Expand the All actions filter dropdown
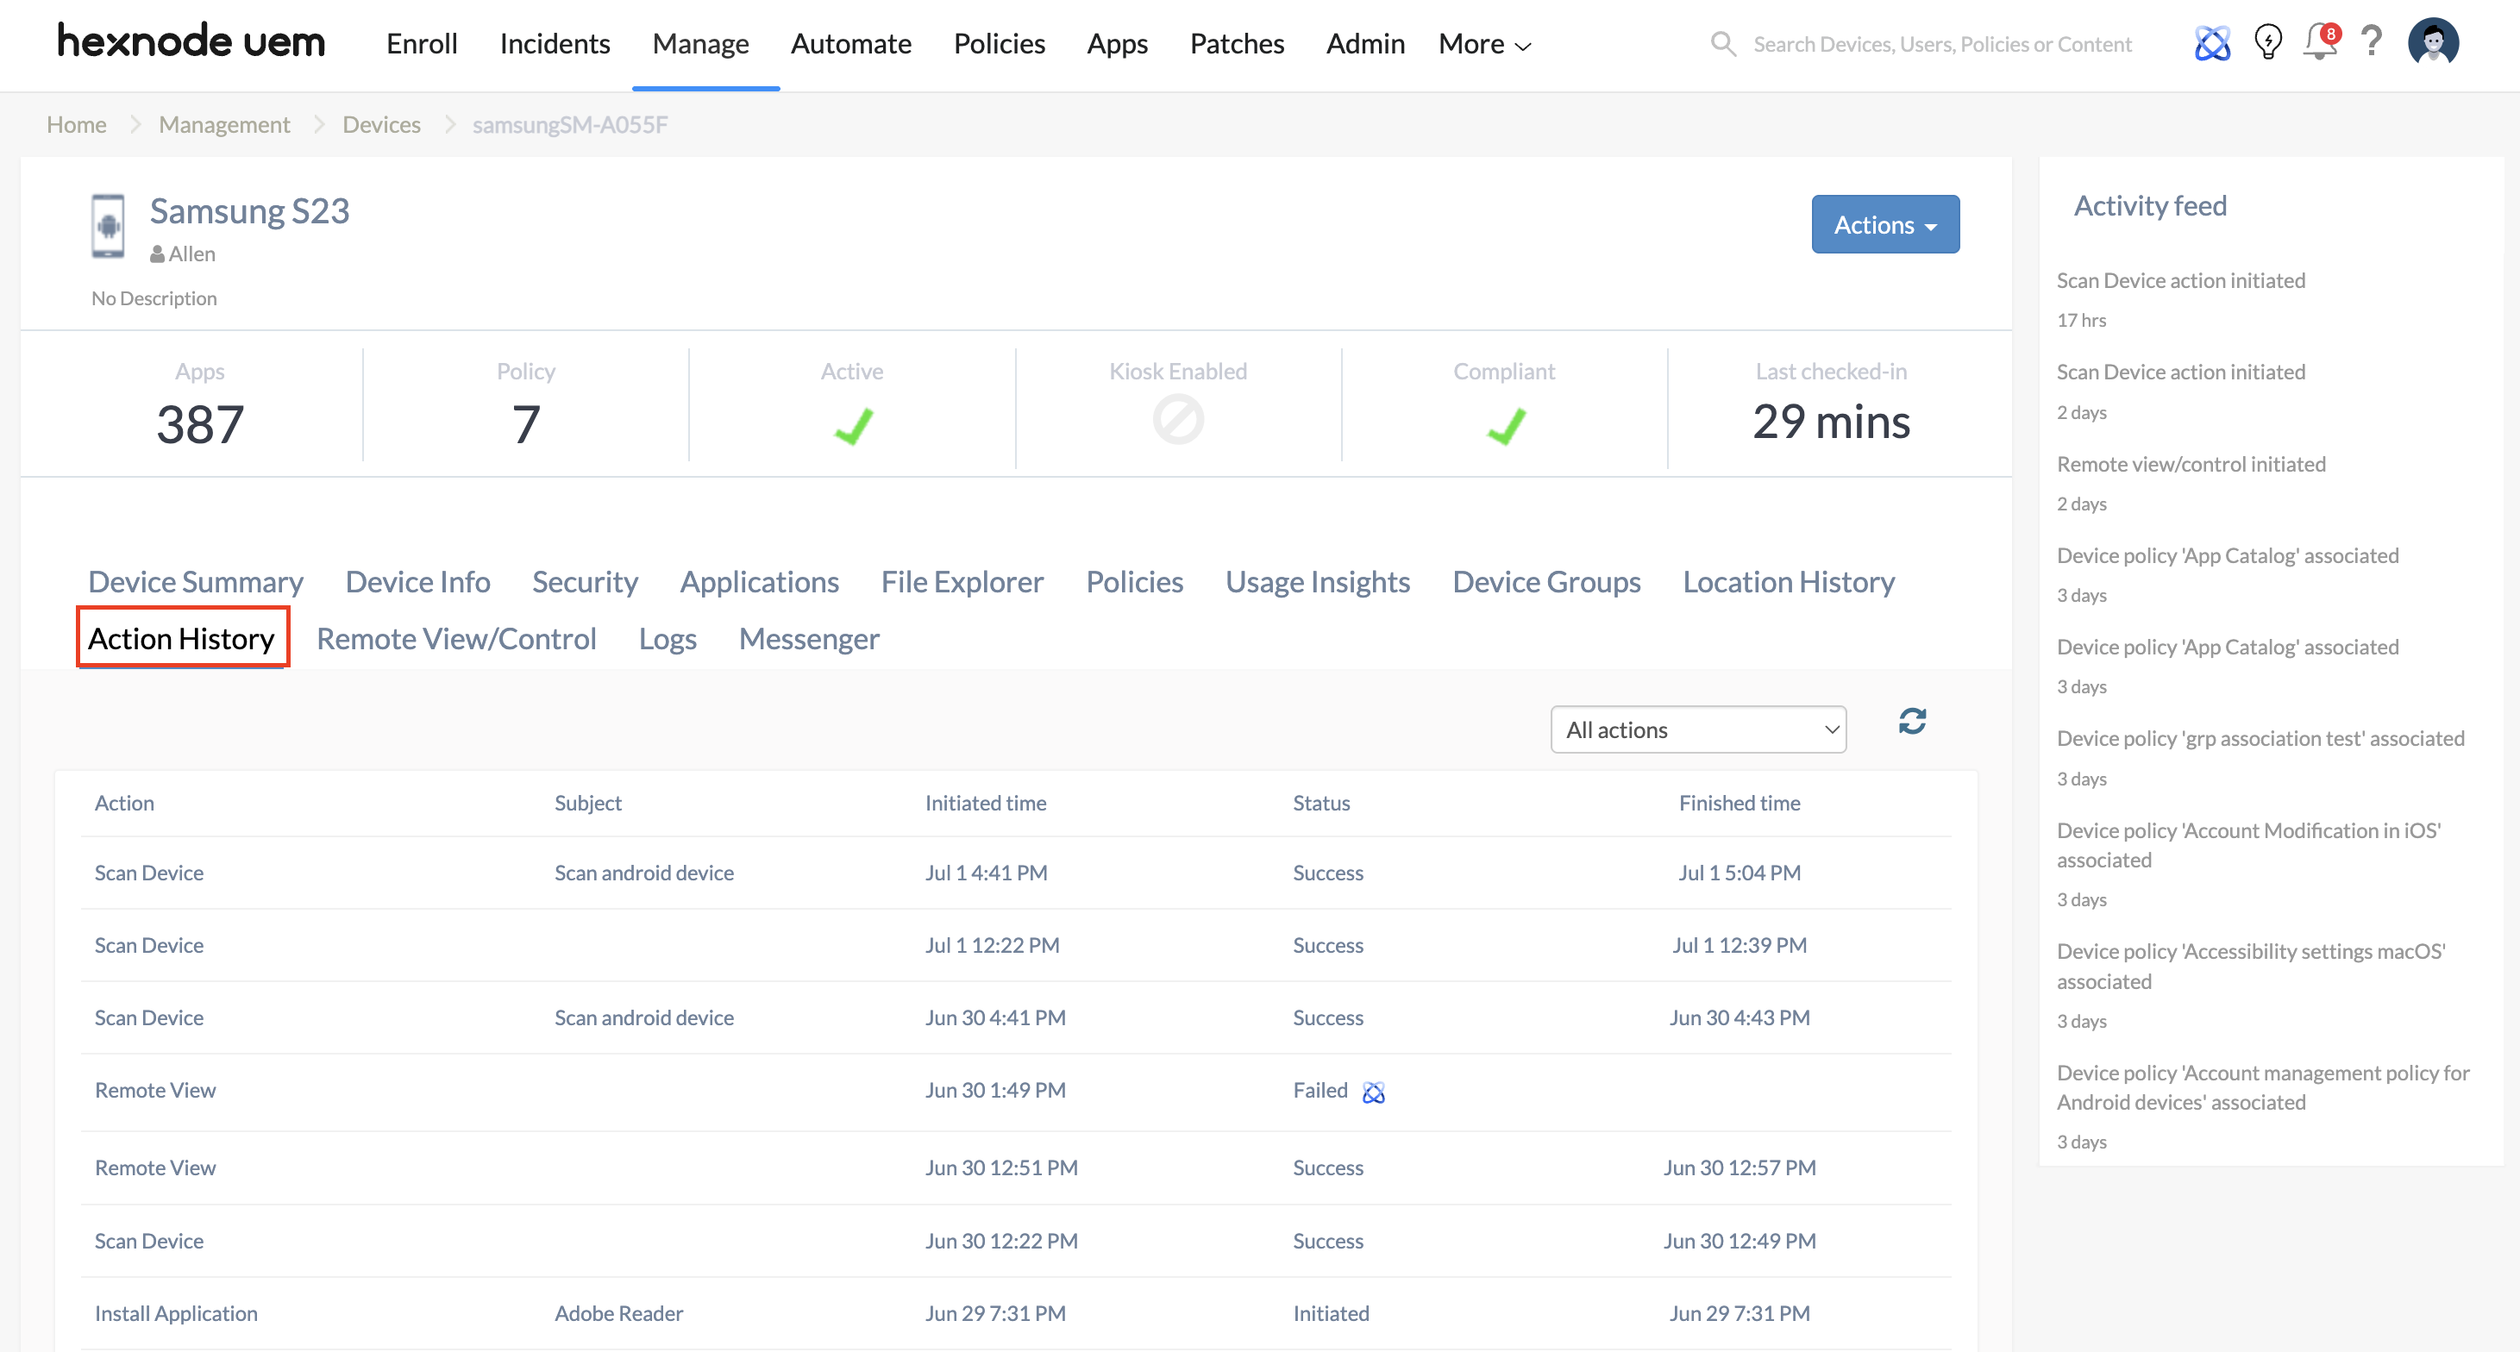Screen dimensions: 2520x1352 click(x=1698, y=729)
